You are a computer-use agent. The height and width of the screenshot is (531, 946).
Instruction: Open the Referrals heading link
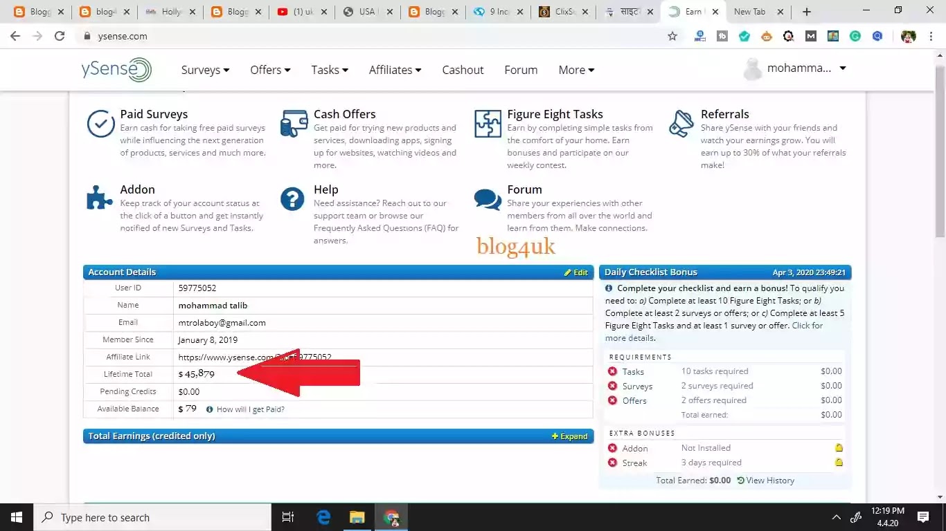coord(724,114)
